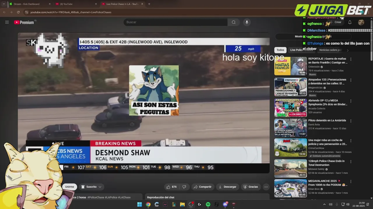Open the Mafias Franklin video thumbnail
Screen dimensions: 373x209
291,66
